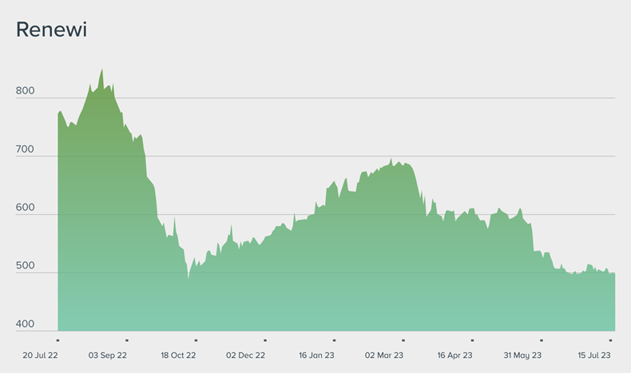The height and width of the screenshot is (373, 631).
Task: Click the 600 y-axis label
Action: (25, 208)
